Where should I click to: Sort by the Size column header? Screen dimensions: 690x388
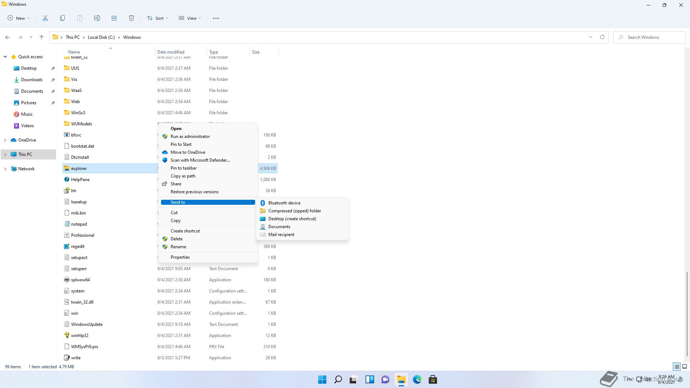tap(256, 52)
